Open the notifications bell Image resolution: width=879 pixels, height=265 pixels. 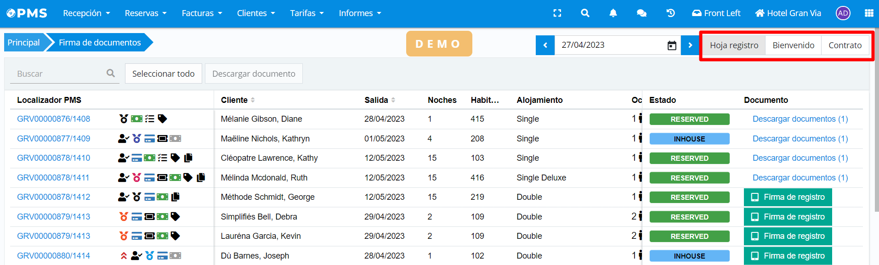coord(613,13)
